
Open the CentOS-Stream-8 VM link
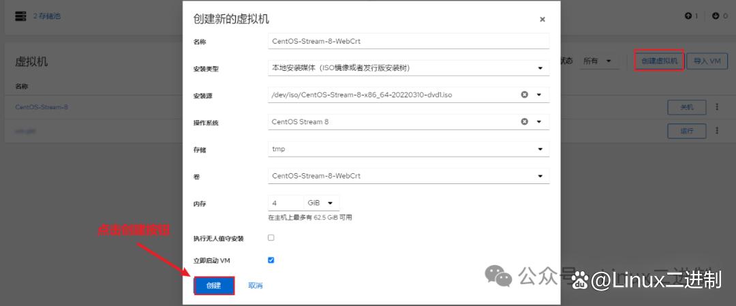click(x=42, y=107)
